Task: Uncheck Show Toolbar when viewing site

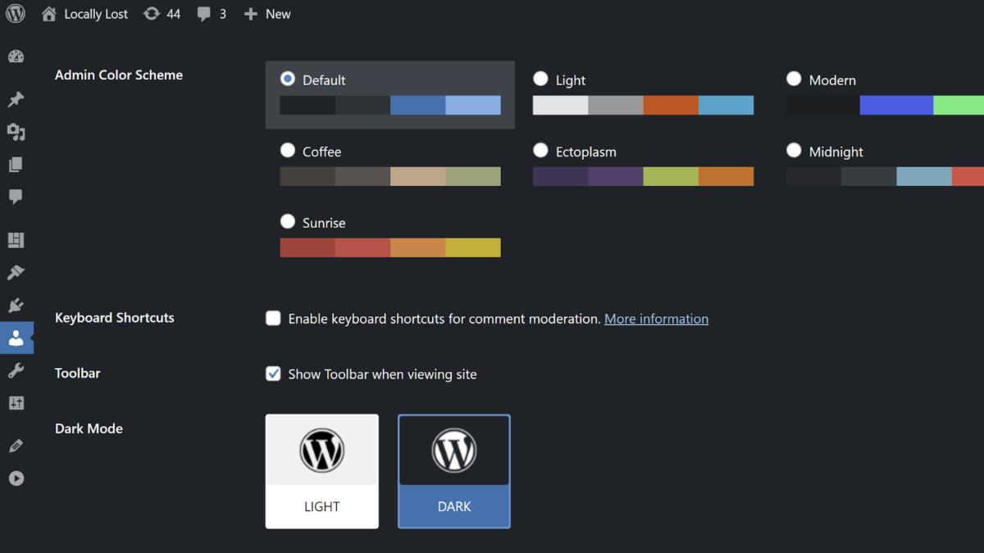Action: tap(273, 374)
